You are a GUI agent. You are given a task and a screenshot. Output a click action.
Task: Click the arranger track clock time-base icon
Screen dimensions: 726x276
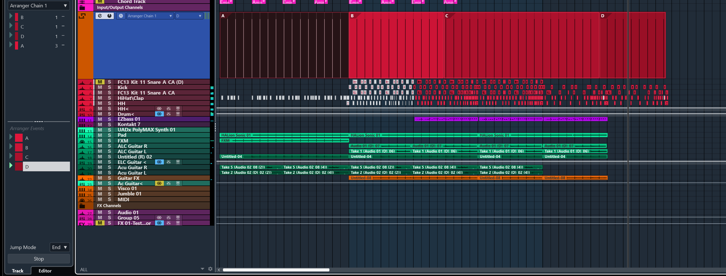pyautogui.click(x=121, y=16)
